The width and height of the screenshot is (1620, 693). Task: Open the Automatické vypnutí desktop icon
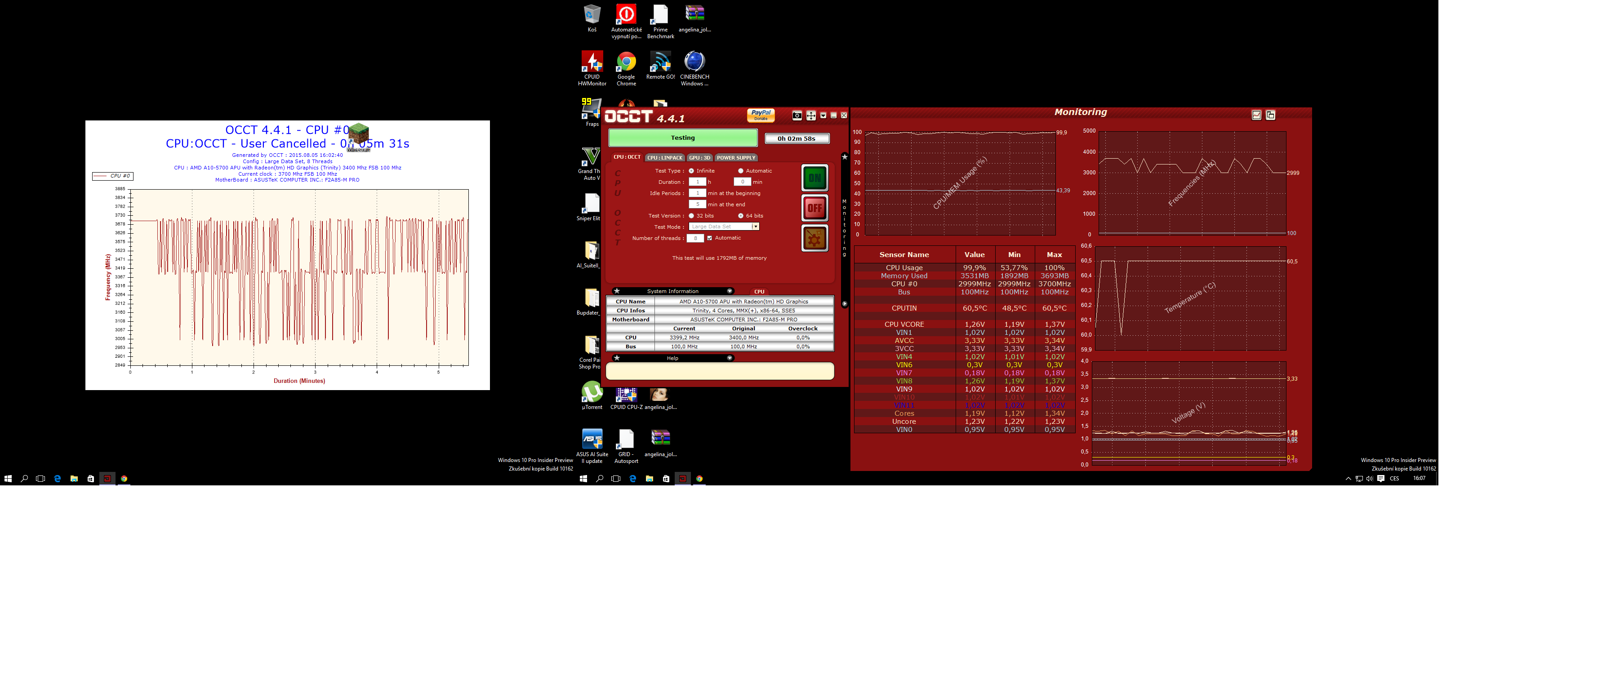[x=626, y=22]
